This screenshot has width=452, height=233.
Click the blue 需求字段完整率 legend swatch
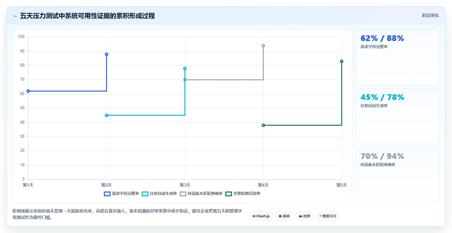107,194
